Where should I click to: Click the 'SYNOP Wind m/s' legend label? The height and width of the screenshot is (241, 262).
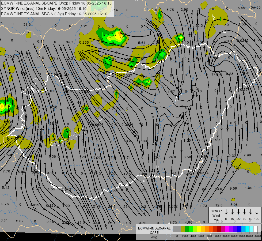coord(216,215)
